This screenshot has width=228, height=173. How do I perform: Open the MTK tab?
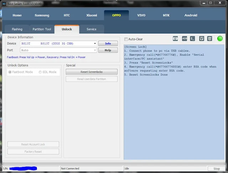pyautogui.click(x=166, y=15)
